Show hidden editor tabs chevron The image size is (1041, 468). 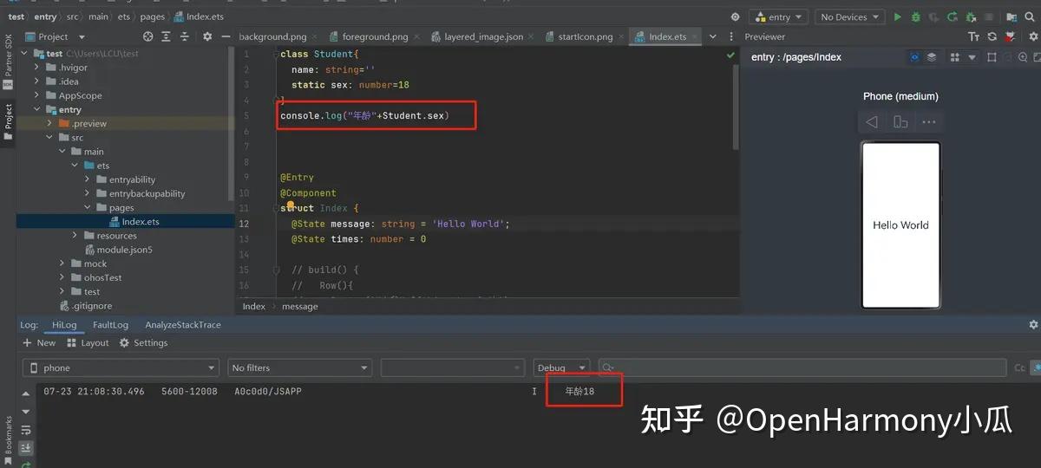[713, 36]
